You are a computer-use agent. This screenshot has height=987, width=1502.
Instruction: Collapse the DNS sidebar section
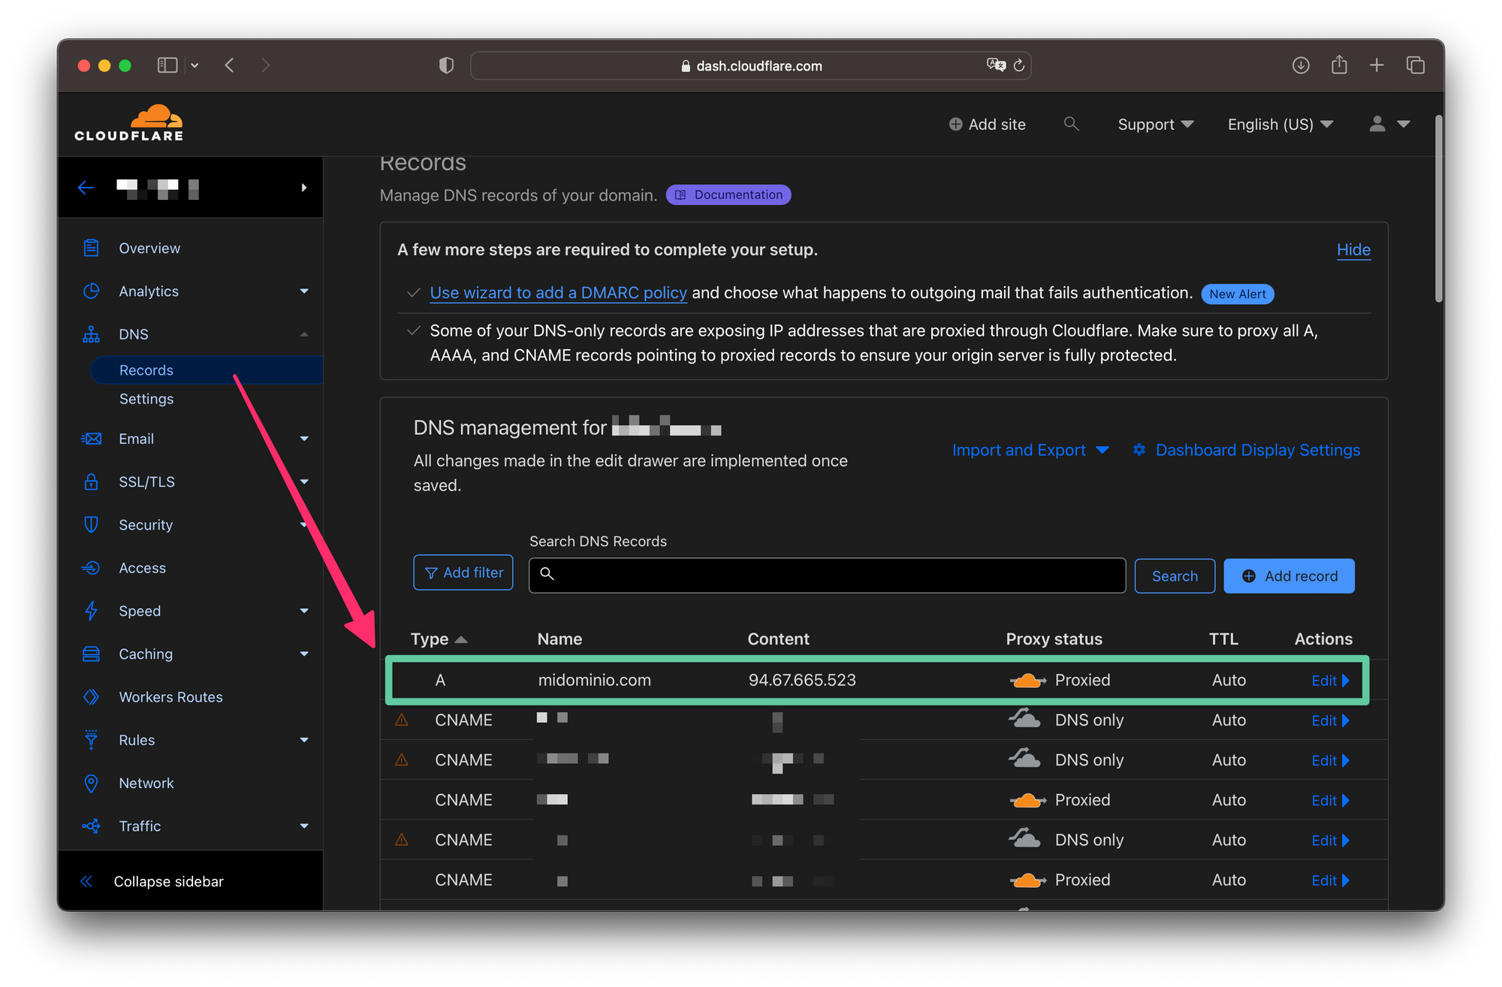click(x=304, y=334)
